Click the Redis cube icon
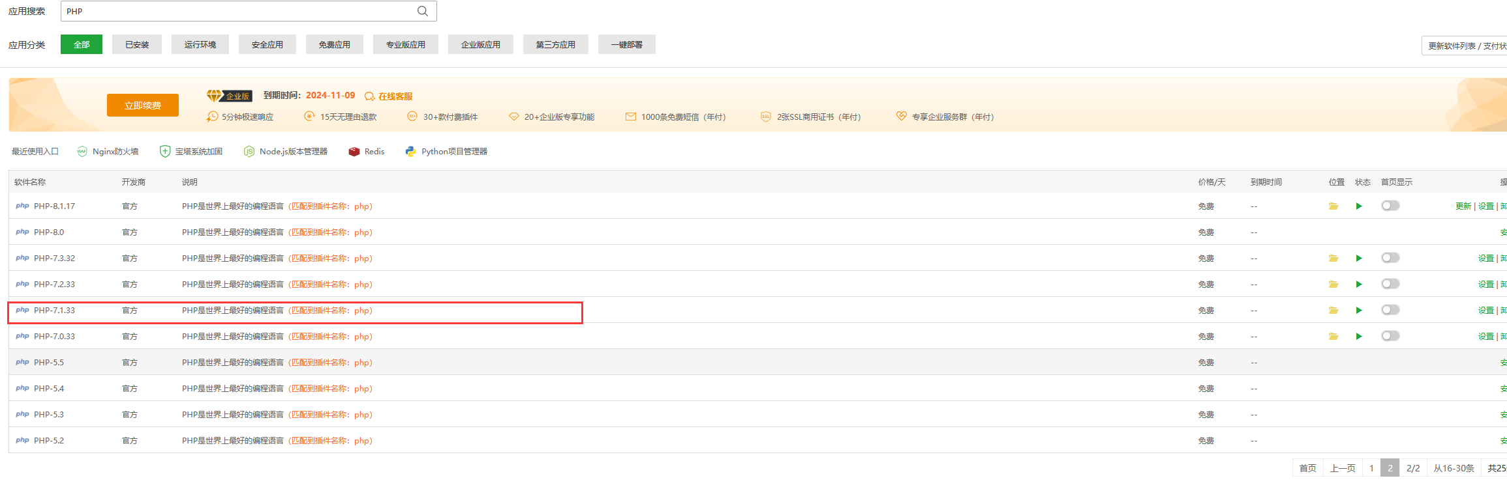1507x489 pixels. tap(354, 152)
